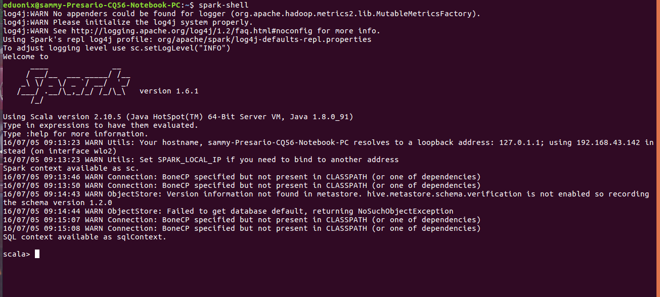This screenshot has height=297, width=660.
Task: Click the NoSuchObjectException warning text
Action: (404, 211)
